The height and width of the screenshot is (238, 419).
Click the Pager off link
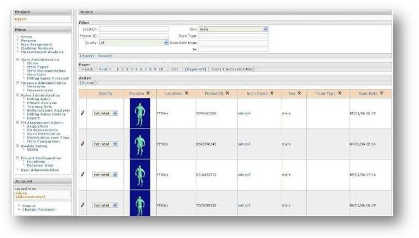tap(195, 69)
